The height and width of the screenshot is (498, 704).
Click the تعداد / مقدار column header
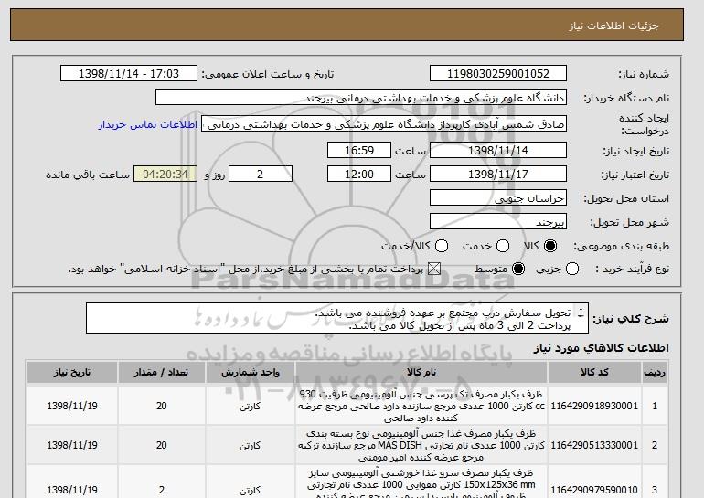pos(162,373)
